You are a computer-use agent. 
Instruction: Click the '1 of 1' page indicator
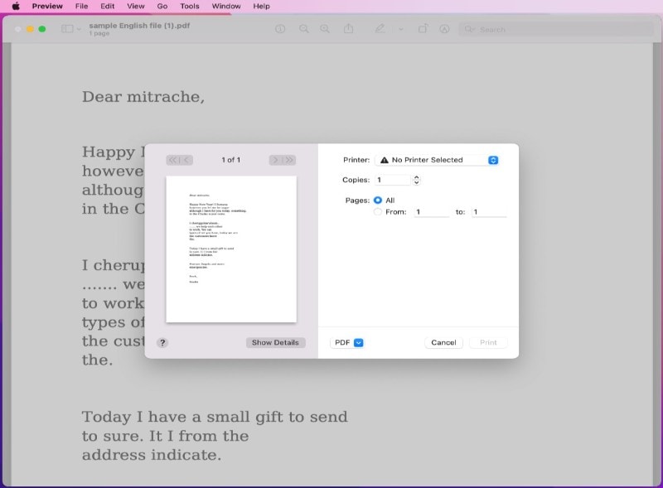pyautogui.click(x=231, y=160)
